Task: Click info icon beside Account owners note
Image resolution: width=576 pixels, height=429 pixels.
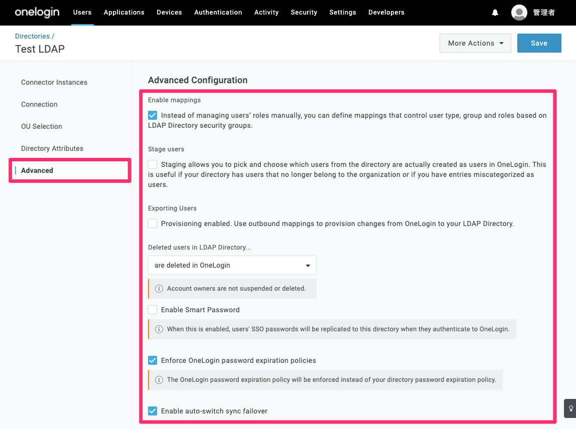Action: pos(159,289)
